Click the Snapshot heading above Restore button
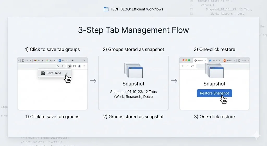Screen dimensions: 267x146 (x=214, y=84)
